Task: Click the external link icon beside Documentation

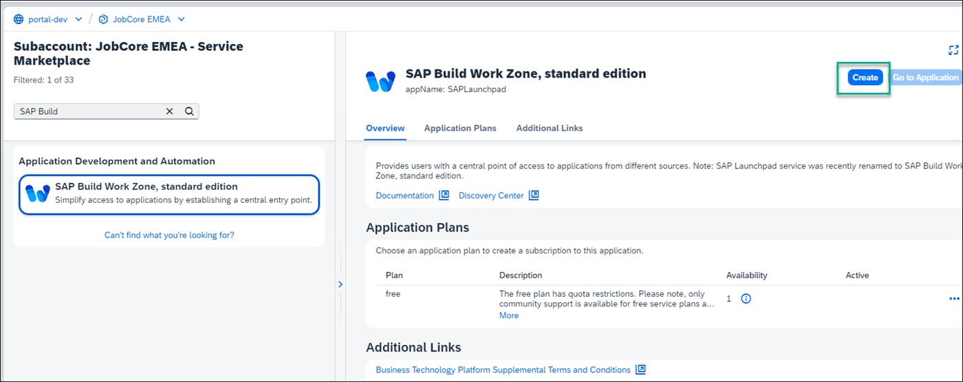Action: tap(444, 196)
